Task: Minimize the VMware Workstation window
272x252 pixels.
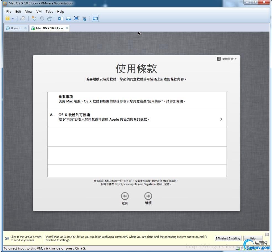Action: (x=247, y=2)
